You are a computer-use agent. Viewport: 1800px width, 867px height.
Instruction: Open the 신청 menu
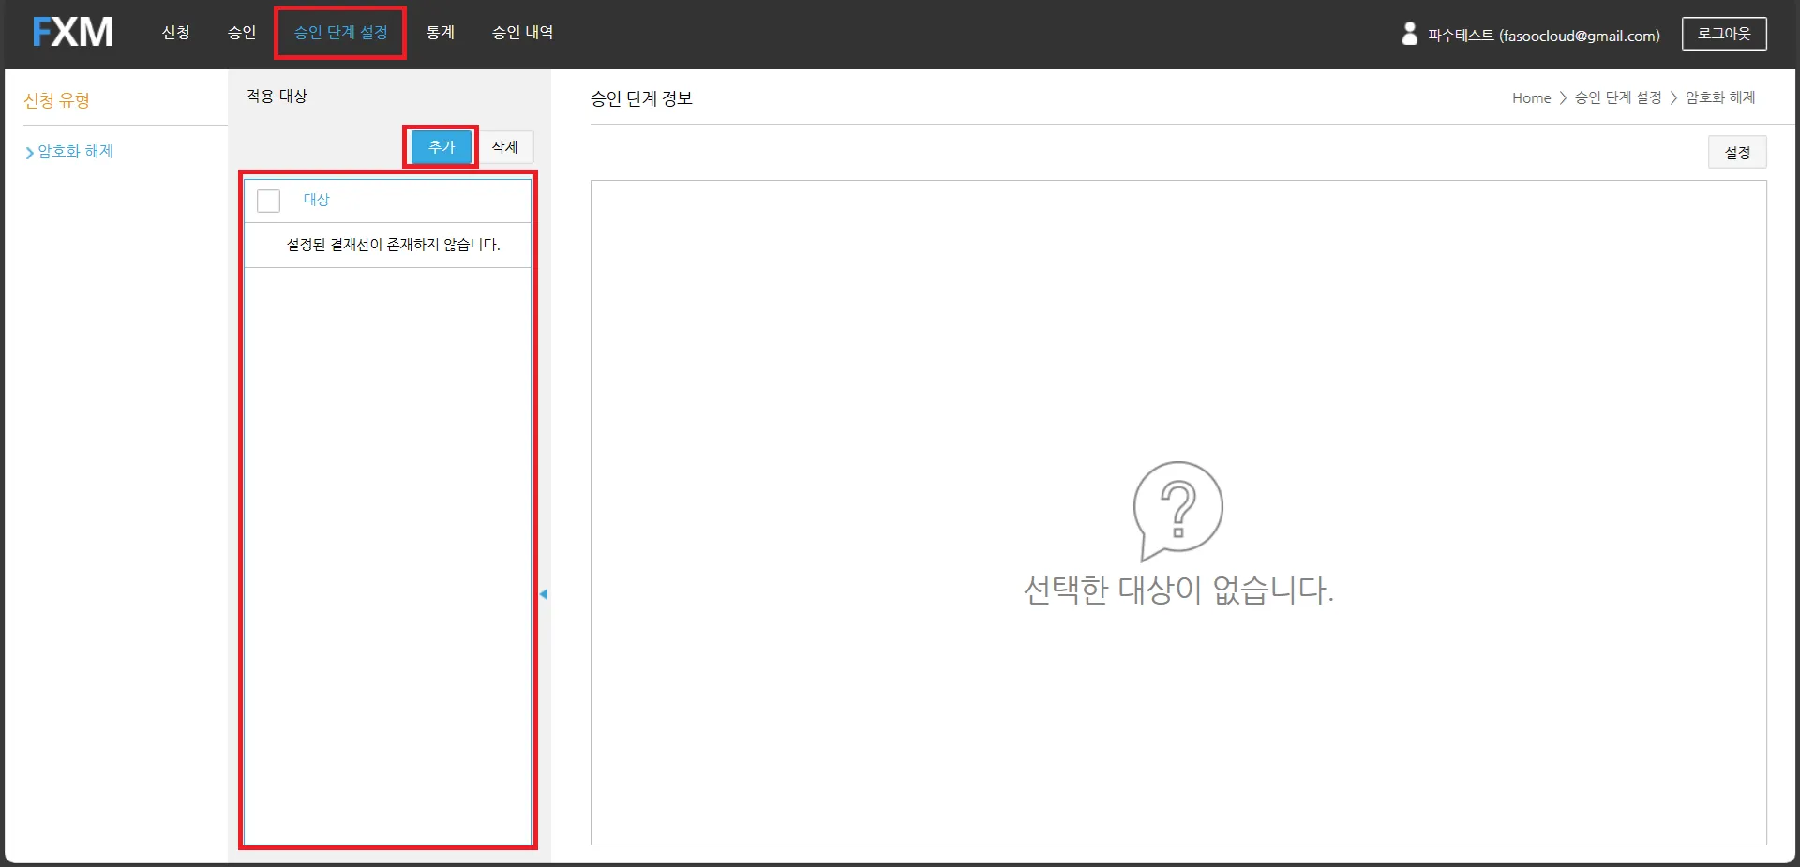175,33
